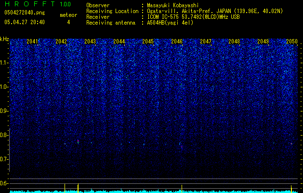This screenshot has width=303, height=193.
Task: Click the 2041 time marker
Action: 32,41
